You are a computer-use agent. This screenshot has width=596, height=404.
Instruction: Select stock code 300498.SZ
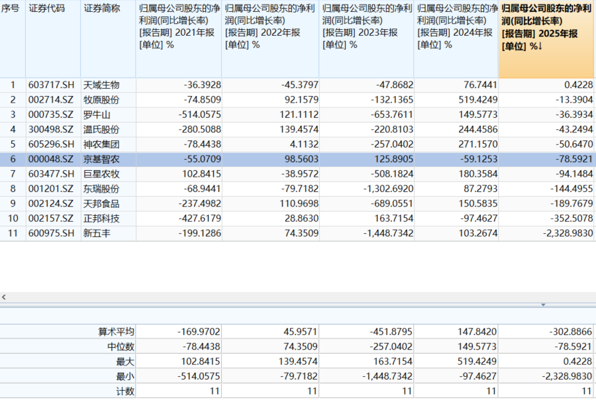51,129
